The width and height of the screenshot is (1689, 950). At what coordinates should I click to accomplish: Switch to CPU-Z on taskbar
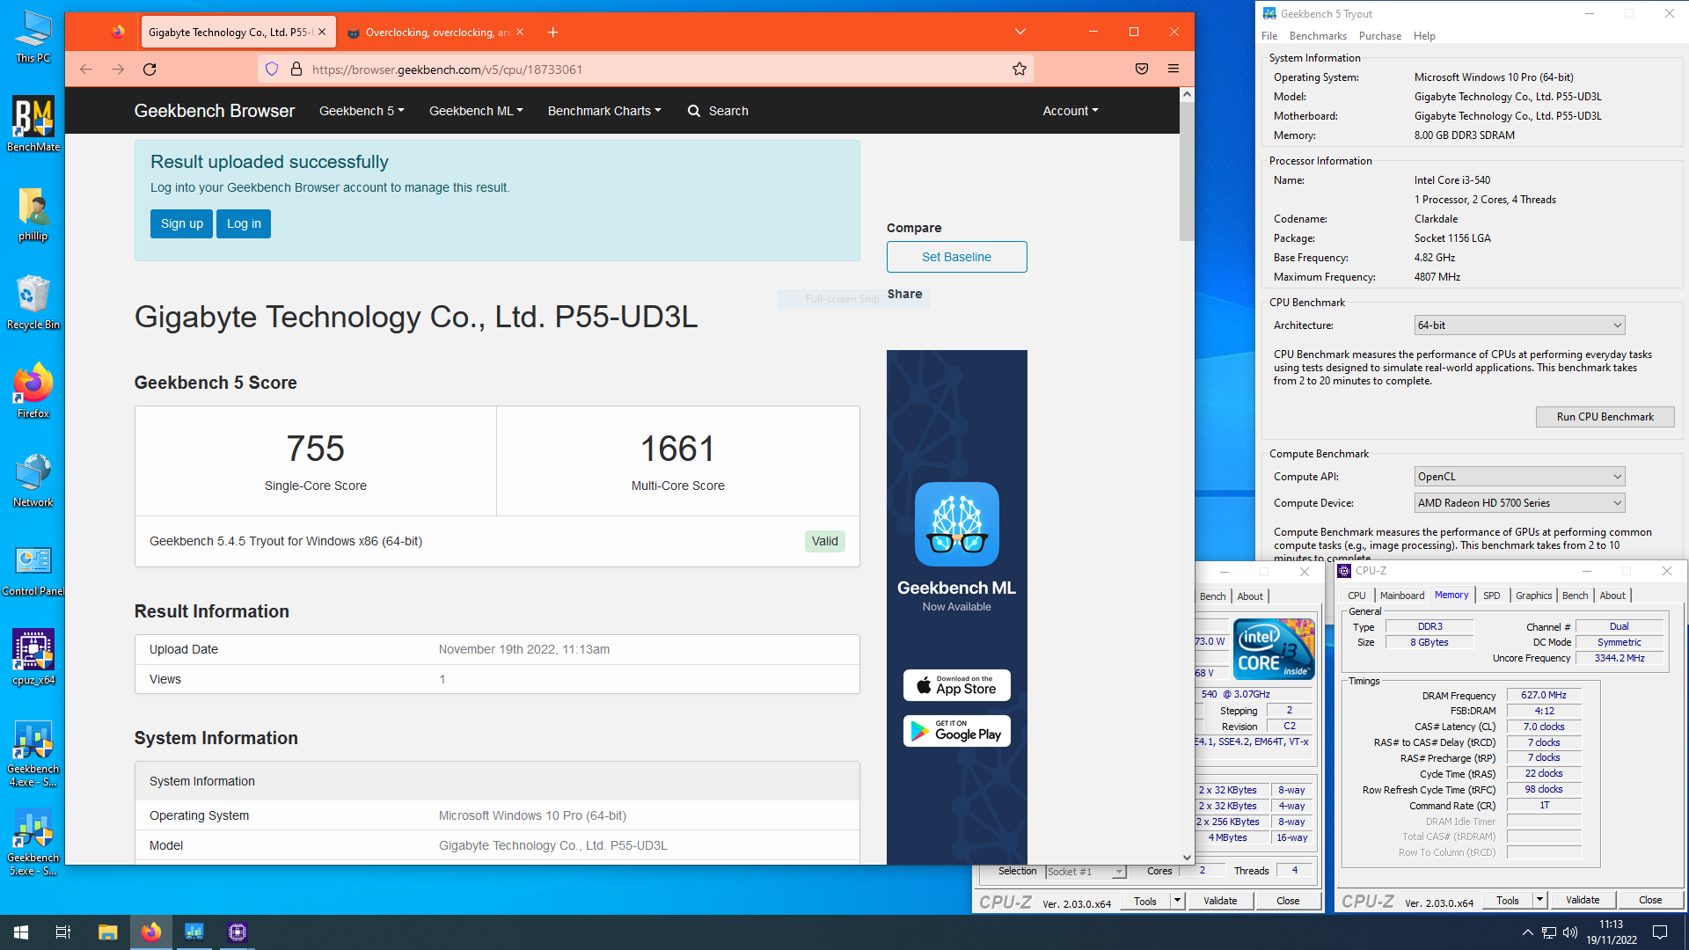237,932
